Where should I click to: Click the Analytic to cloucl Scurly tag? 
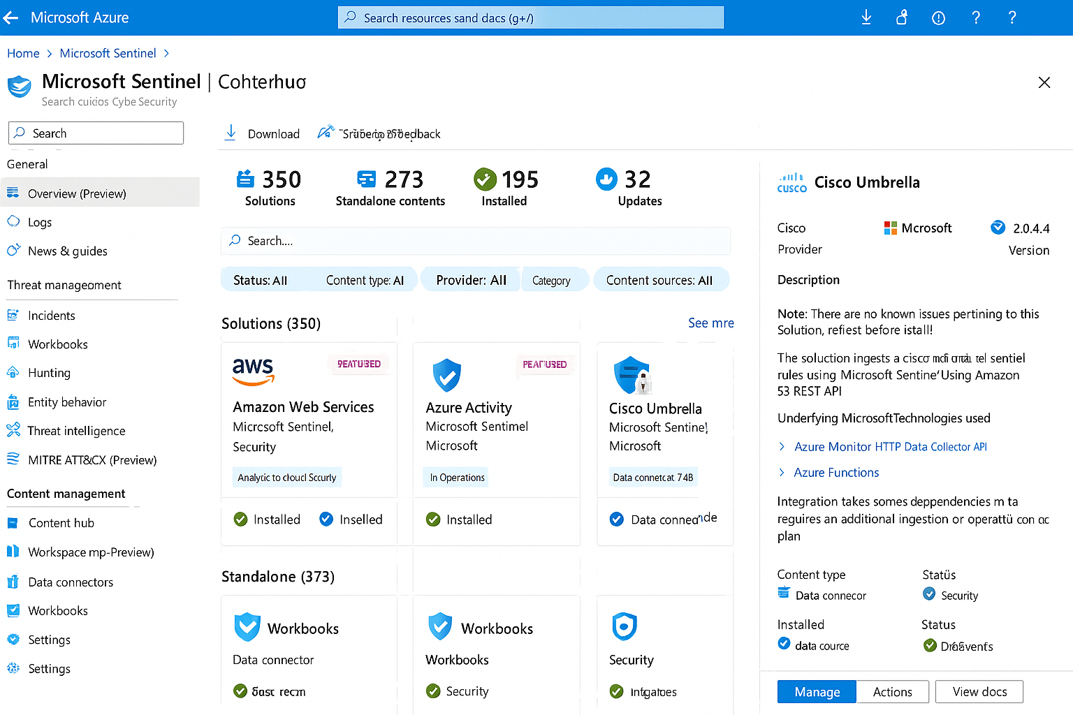286,478
